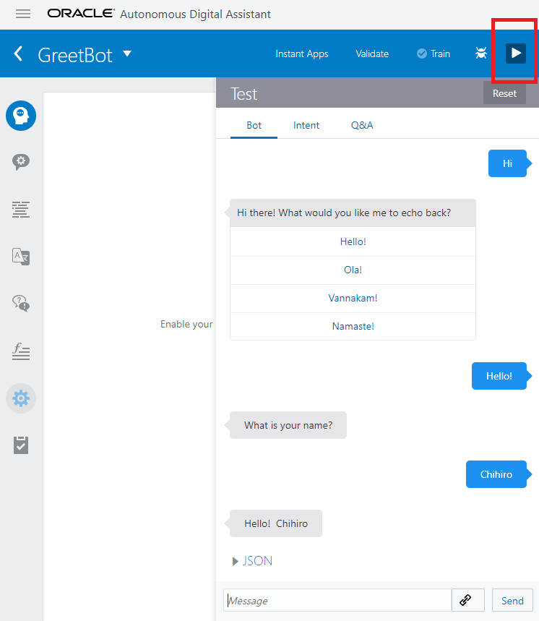Click the attachment link icon
Viewport: 539px width, 621px height.
(467, 601)
